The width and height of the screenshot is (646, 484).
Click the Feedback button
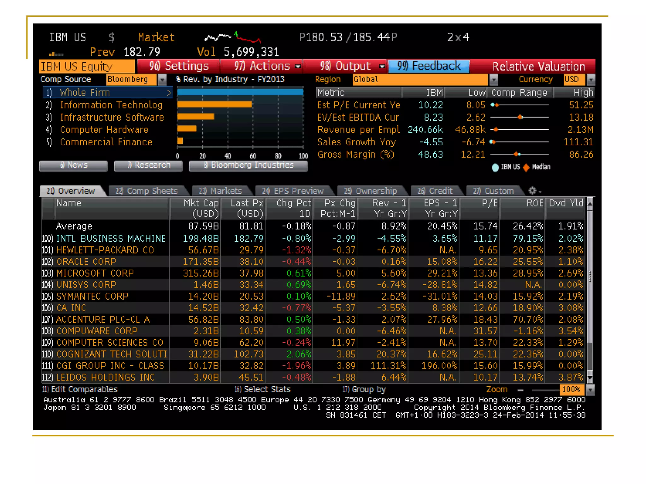click(x=429, y=66)
